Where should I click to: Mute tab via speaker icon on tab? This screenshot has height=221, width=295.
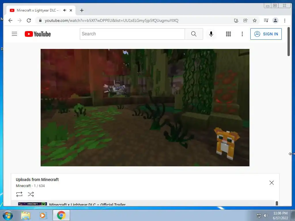point(65,10)
